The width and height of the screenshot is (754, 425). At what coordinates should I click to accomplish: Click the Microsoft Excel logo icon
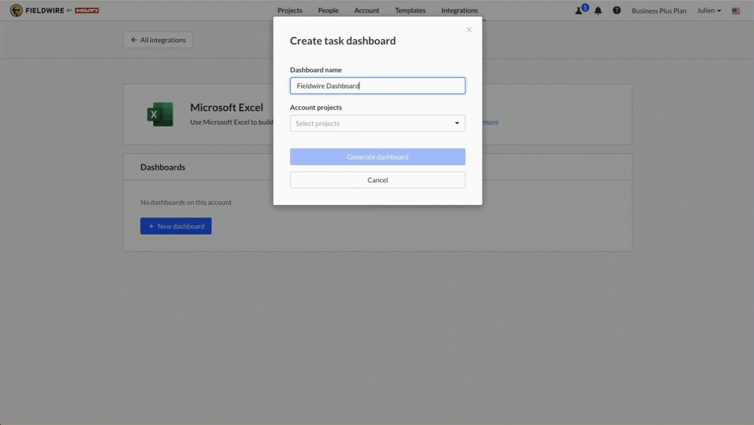pos(160,115)
